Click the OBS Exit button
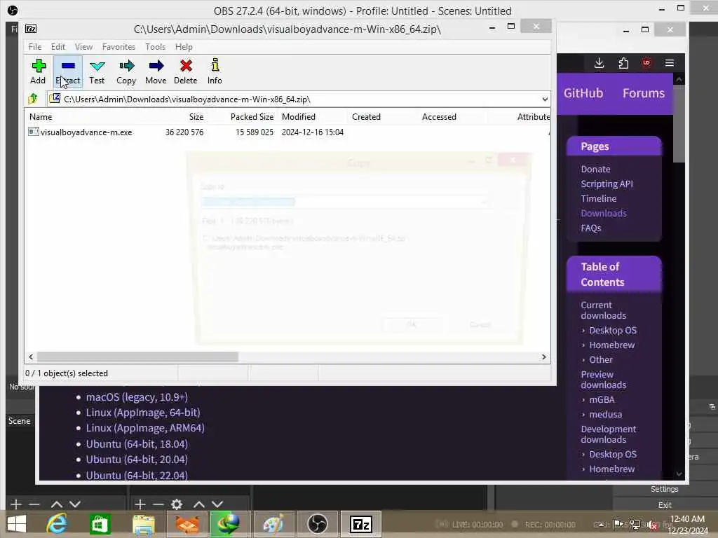 pyautogui.click(x=665, y=505)
